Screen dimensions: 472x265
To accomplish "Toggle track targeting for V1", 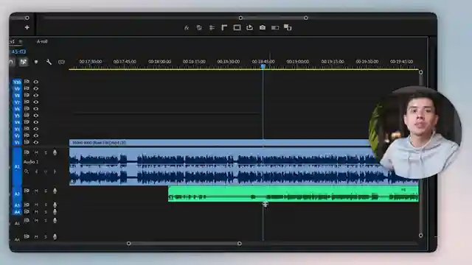I will coord(17,142).
